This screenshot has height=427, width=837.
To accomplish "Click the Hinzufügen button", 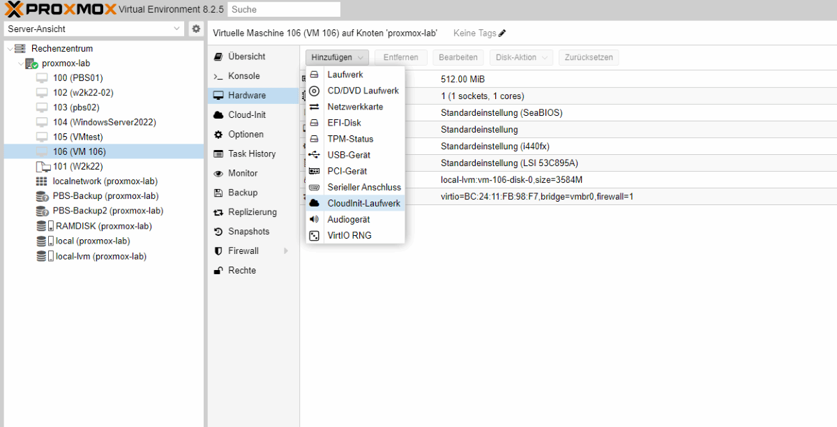I will pyautogui.click(x=337, y=57).
